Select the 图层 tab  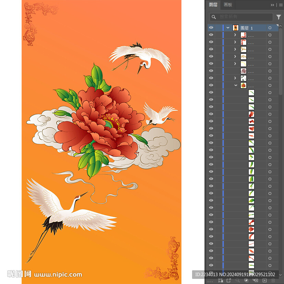(213, 5)
